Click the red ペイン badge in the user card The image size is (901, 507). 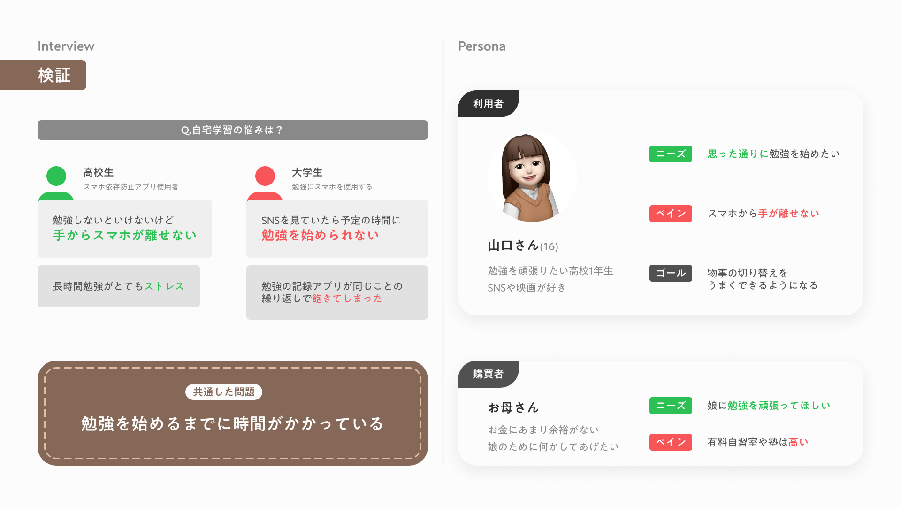(x=671, y=214)
